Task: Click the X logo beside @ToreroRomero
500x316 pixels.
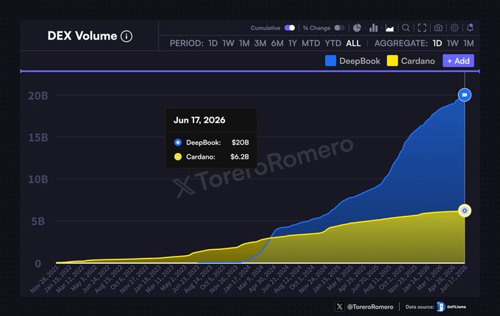Action: coord(339,306)
